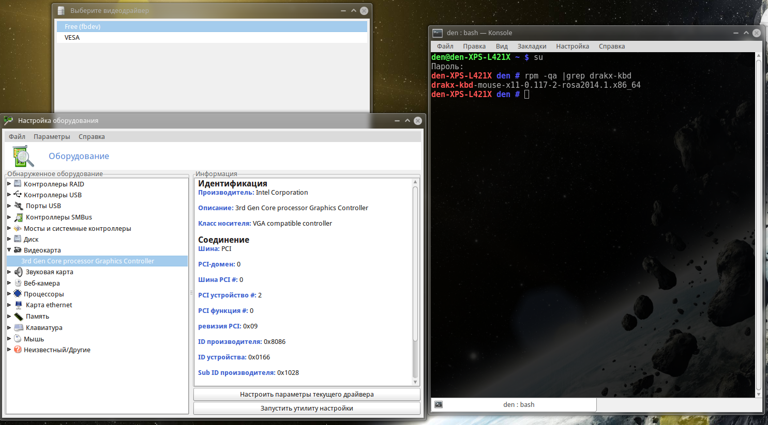Click the information panel vertical scrollbar
Viewport: 768px width, 425px height.
pyautogui.click(x=415, y=263)
